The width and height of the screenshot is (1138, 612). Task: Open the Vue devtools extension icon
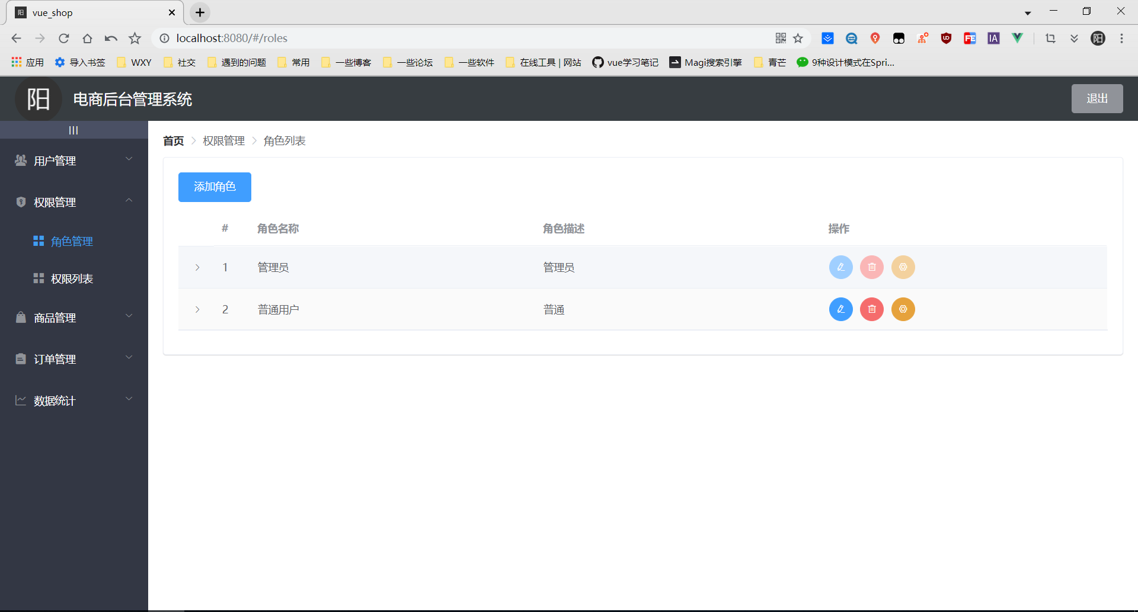coord(1017,39)
